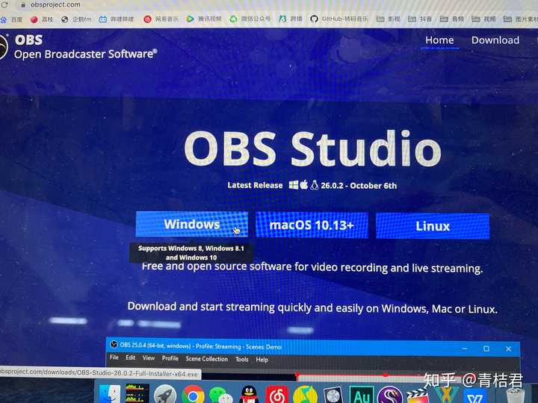Download OBS for Linux
Screen dimensions: 538x403
[x=433, y=226]
